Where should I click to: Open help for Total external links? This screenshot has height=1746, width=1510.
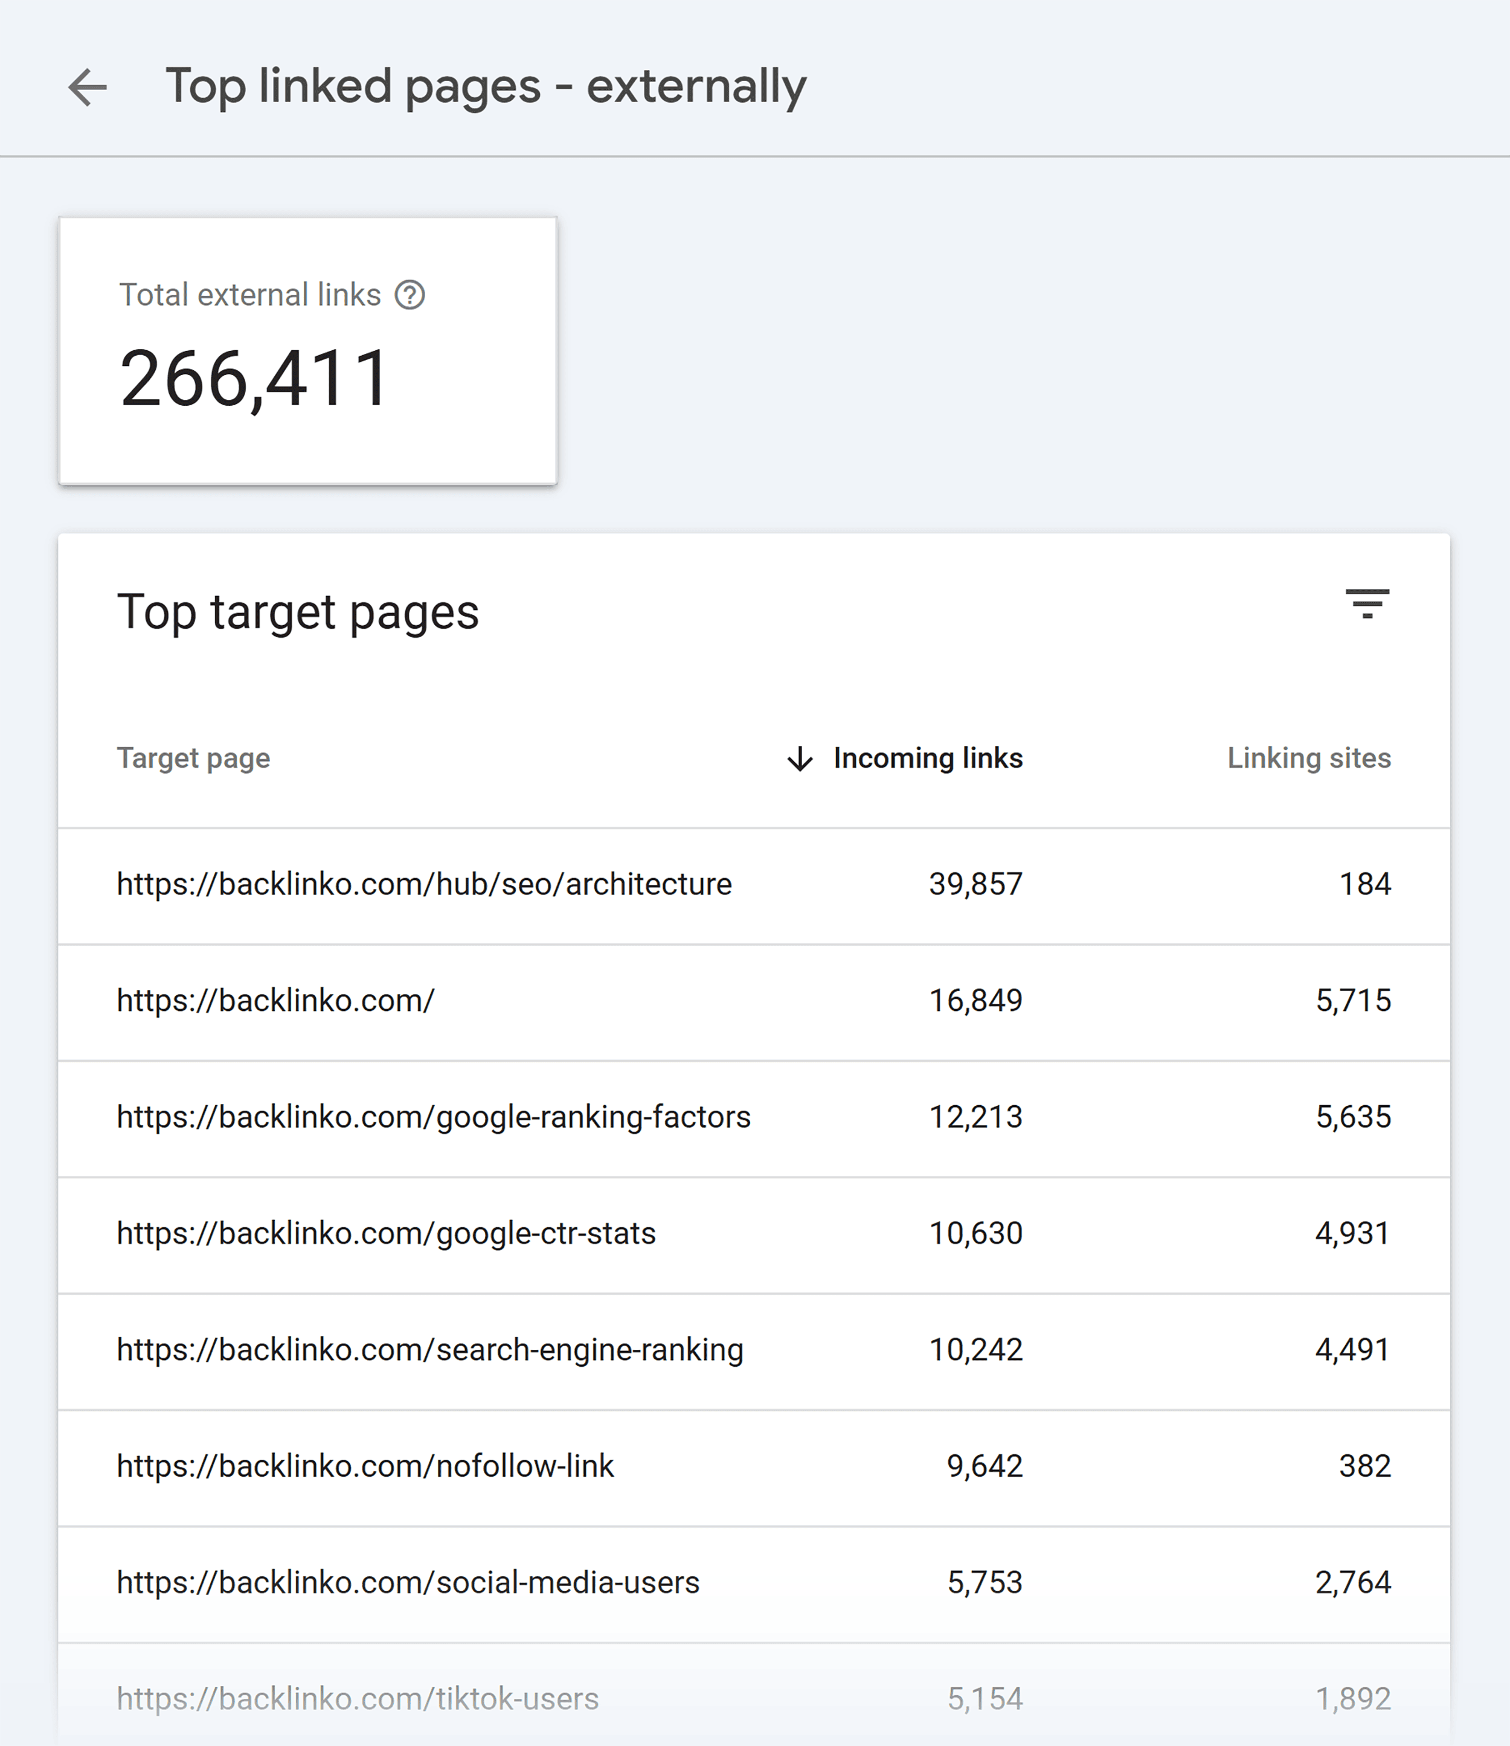[410, 295]
